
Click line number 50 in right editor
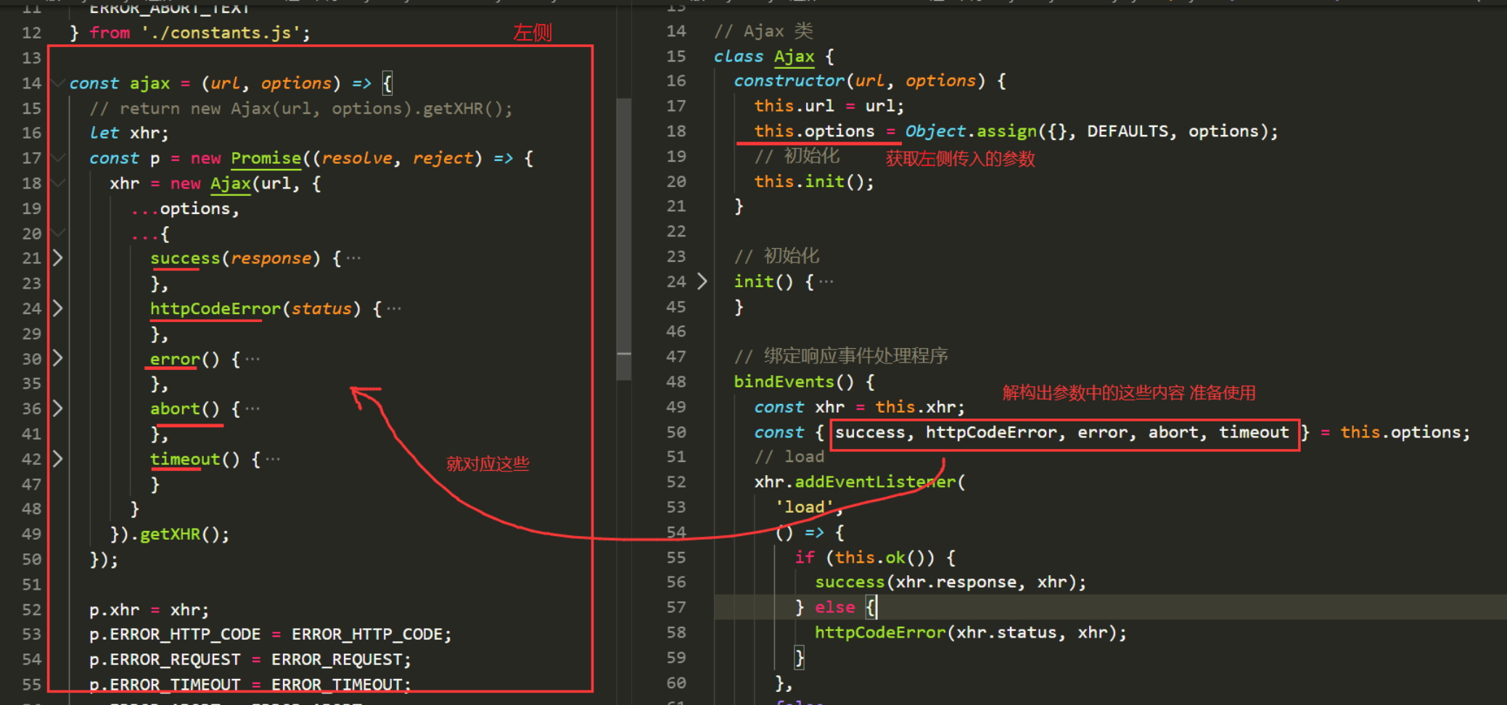pos(676,432)
